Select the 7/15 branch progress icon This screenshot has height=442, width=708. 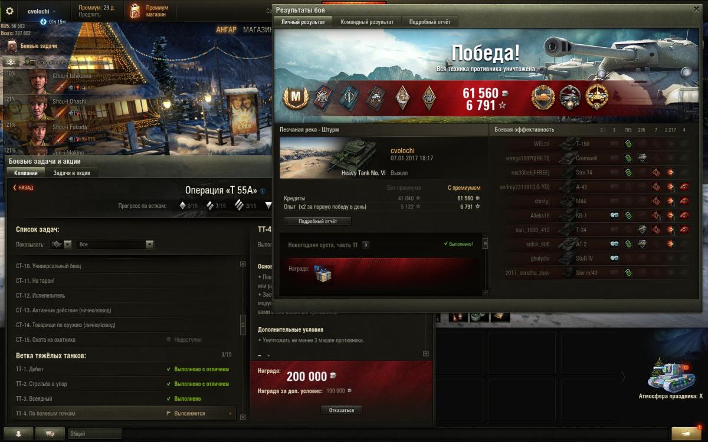tap(209, 206)
